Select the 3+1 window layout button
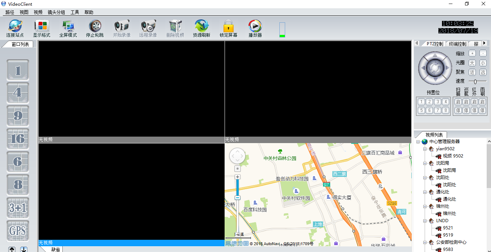 click(18, 208)
